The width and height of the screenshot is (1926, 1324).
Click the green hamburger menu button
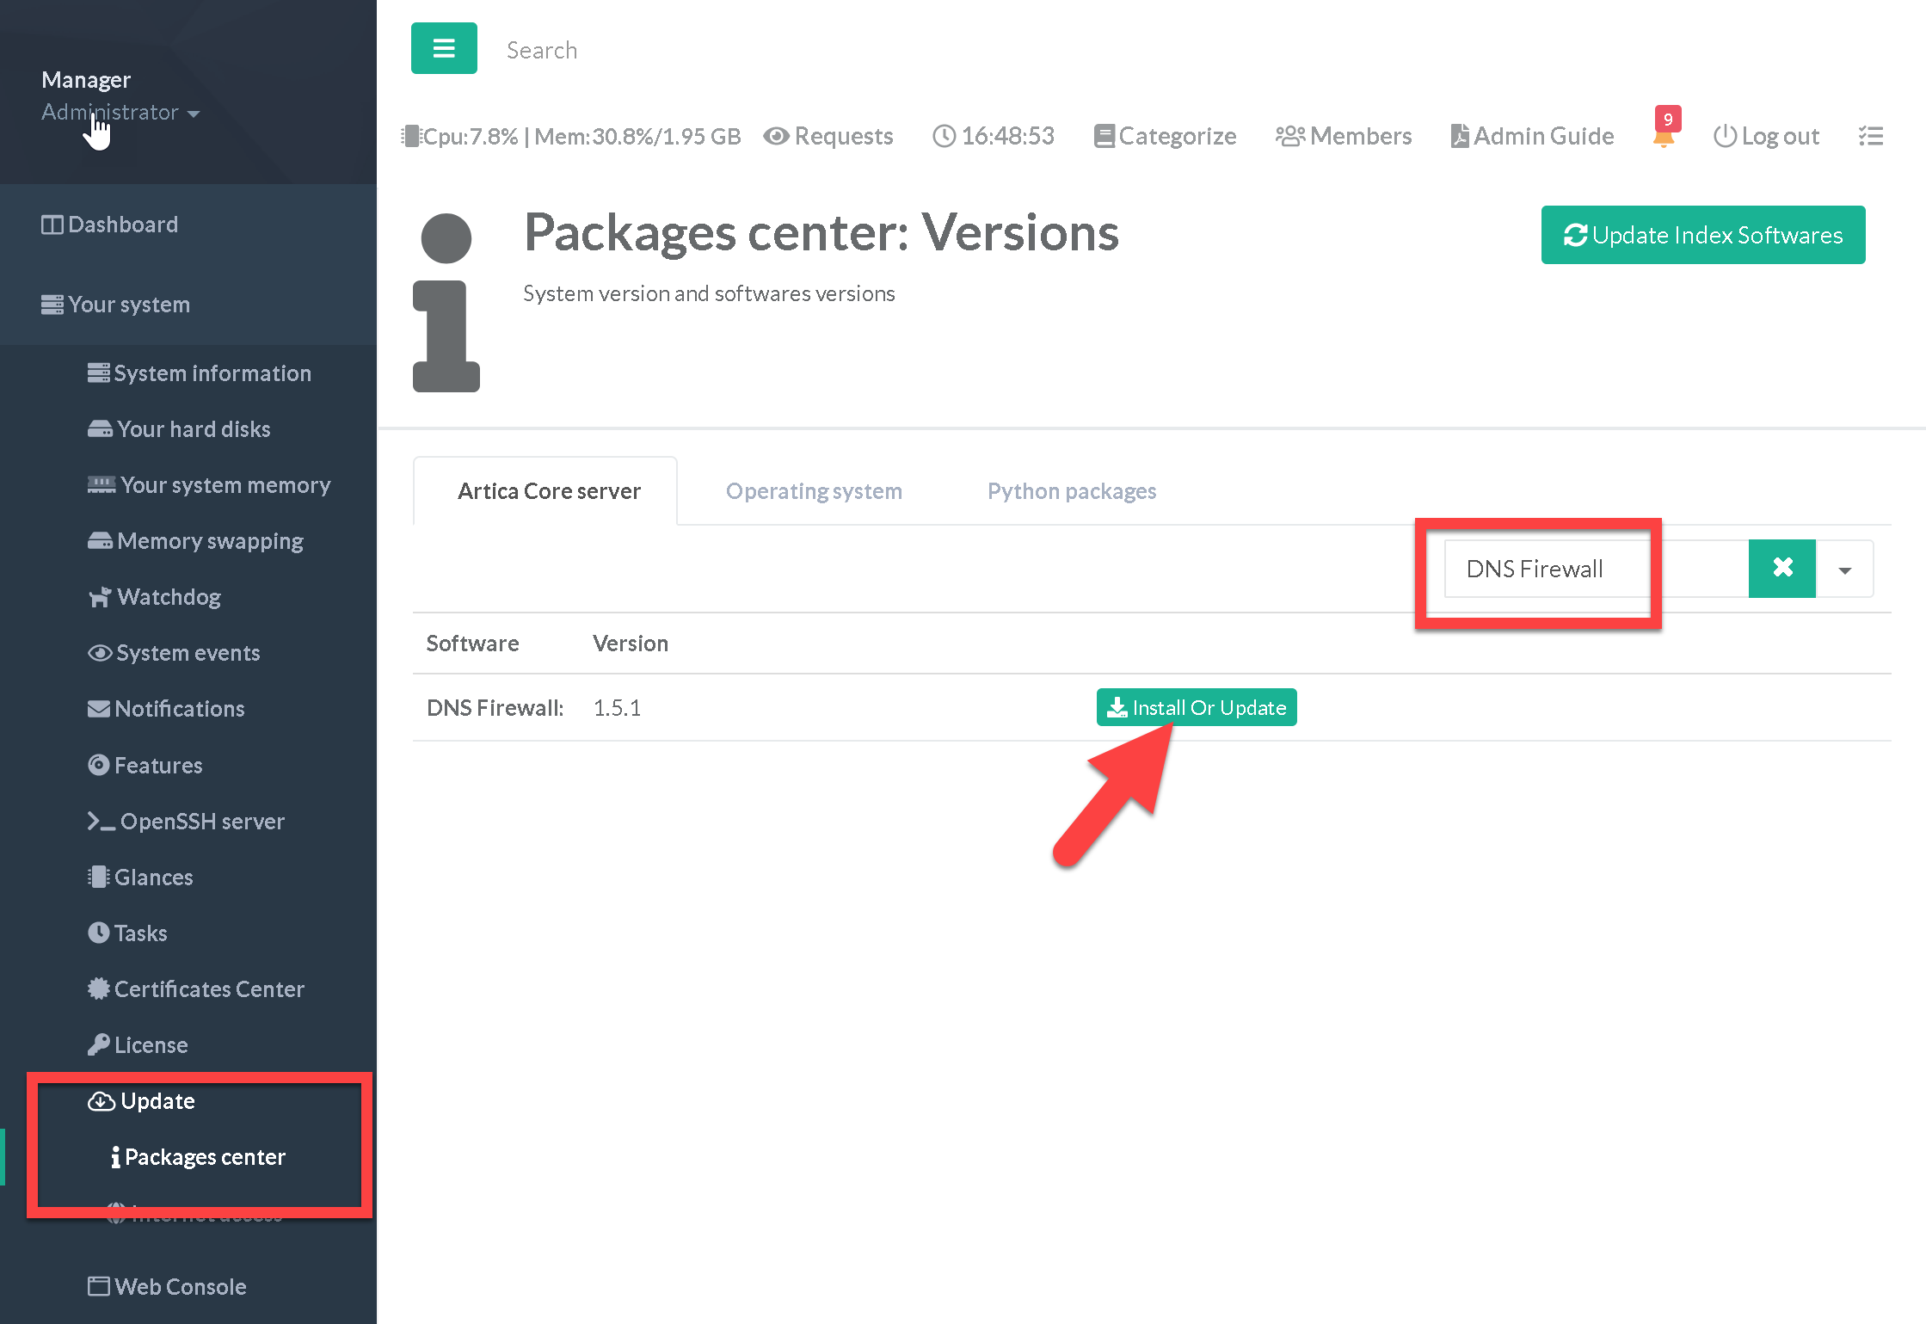(x=444, y=49)
